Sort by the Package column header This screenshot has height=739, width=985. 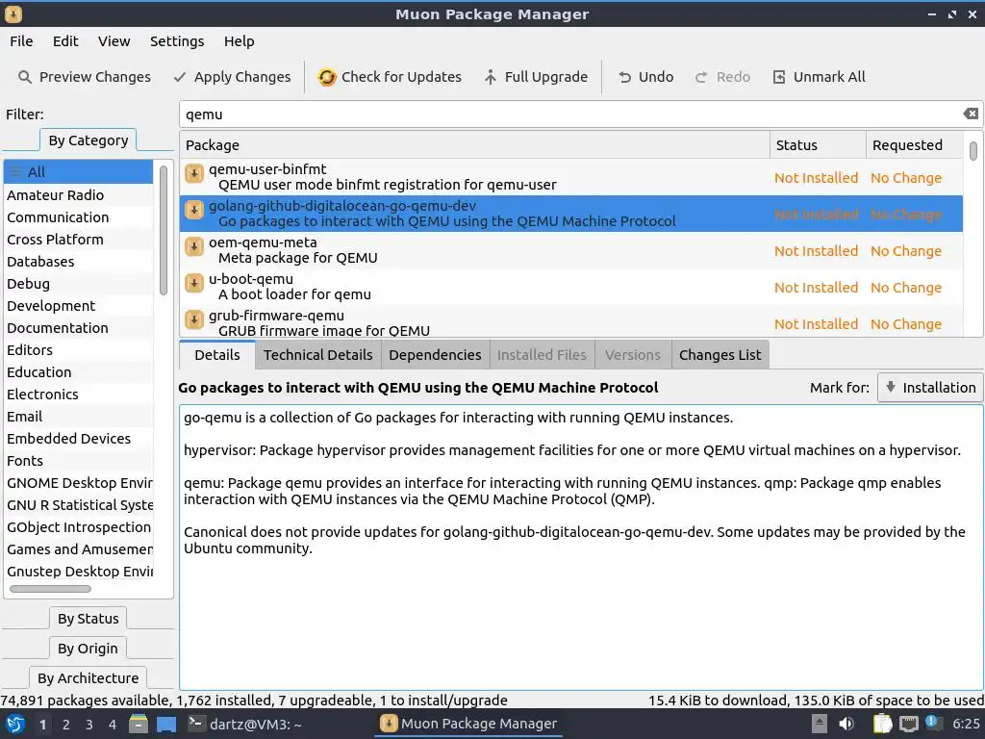click(474, 145)
